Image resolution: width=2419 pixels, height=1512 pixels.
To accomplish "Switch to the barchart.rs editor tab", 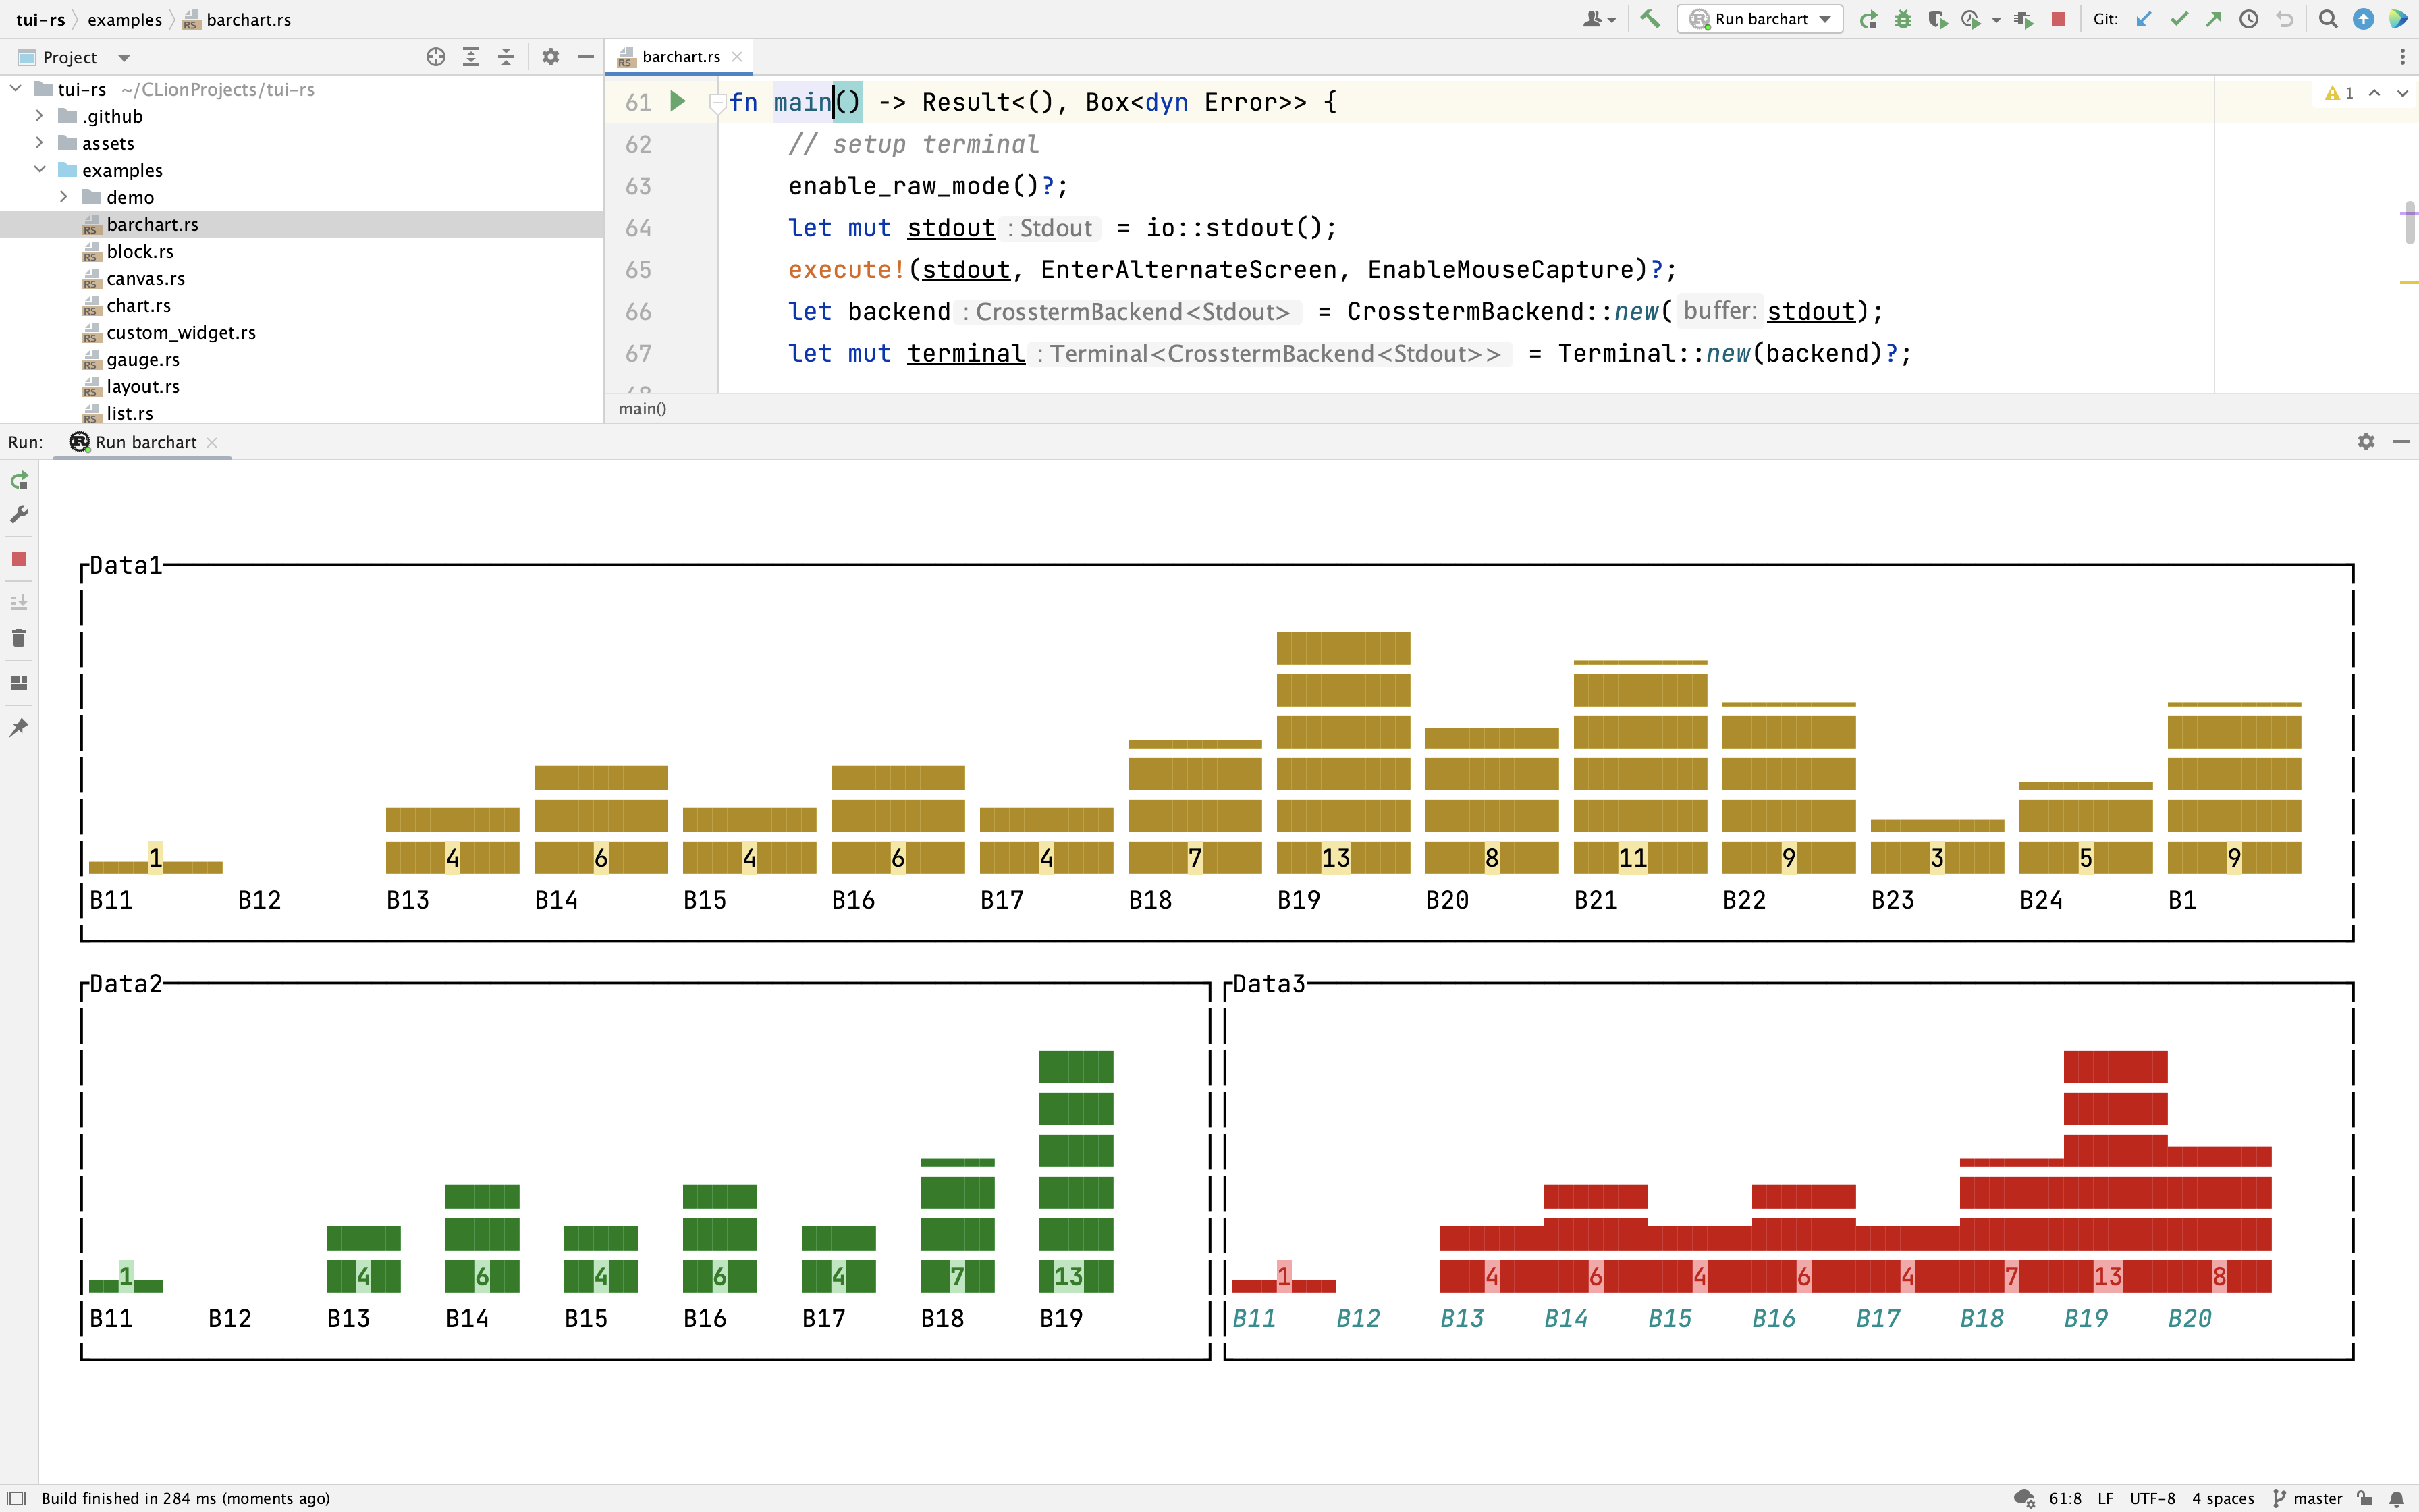I will [680, 56].
